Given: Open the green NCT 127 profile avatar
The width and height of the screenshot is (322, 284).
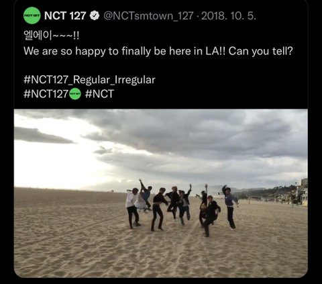Looking at the screenshot, I should [32, 15].
